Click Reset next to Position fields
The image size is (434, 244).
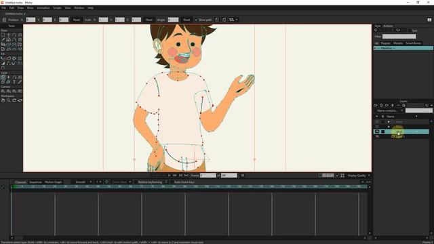click(x=77, y=20)
